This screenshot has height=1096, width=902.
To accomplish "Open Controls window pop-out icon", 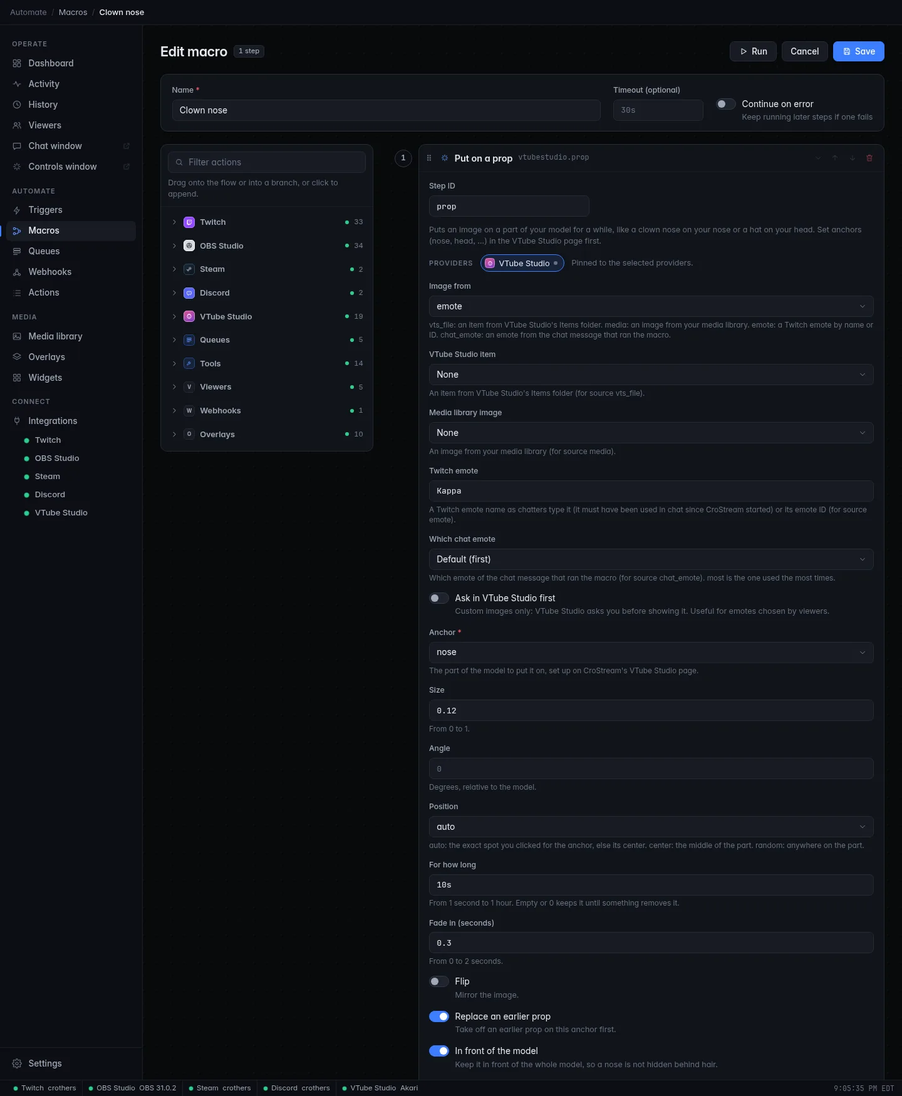I will point(127,167).
